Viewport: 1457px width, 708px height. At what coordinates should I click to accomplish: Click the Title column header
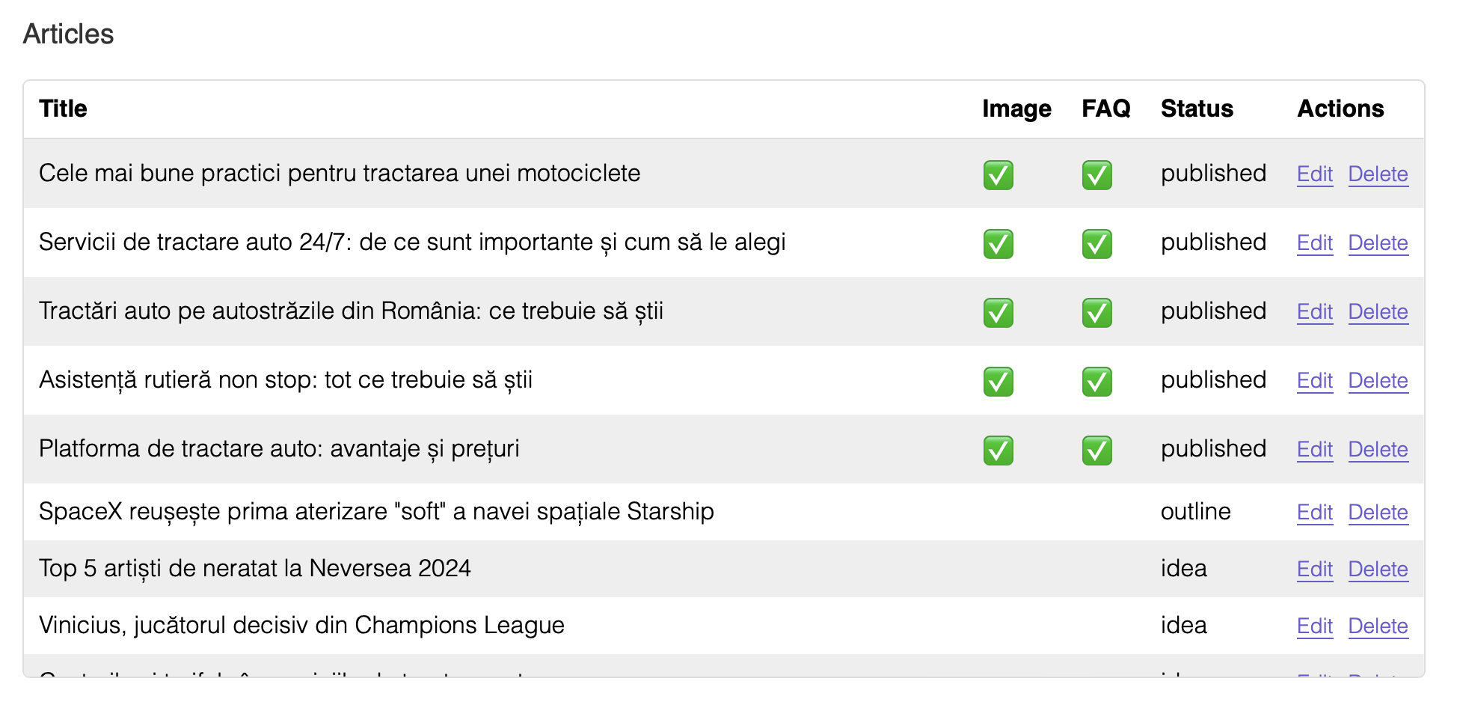tap(63, 109)
